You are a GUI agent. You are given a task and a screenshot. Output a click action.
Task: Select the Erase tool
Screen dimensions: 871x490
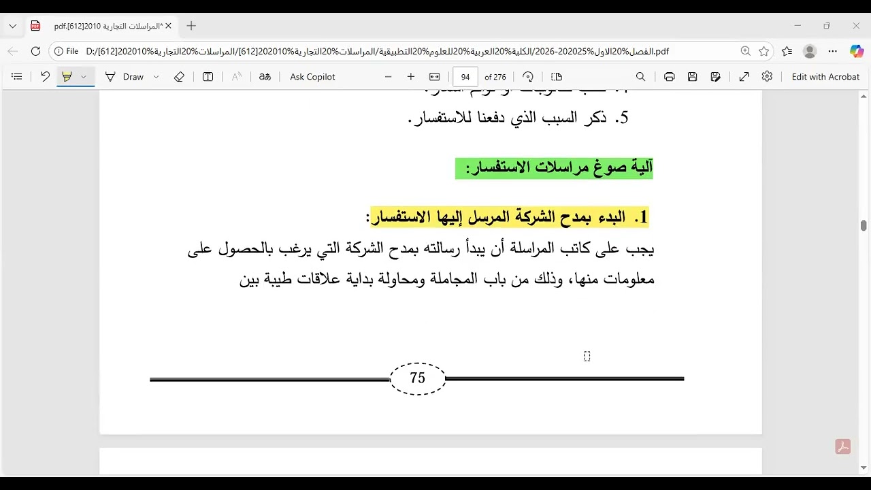(x=179, y=77)
